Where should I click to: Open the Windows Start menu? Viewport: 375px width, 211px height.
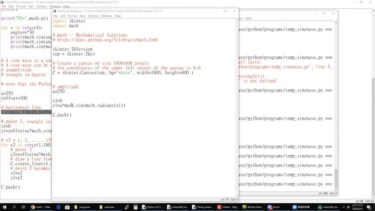point(5,207)
